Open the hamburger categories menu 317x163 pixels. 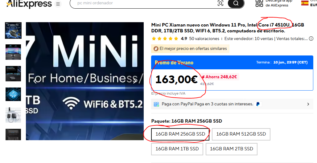[58, 4]
